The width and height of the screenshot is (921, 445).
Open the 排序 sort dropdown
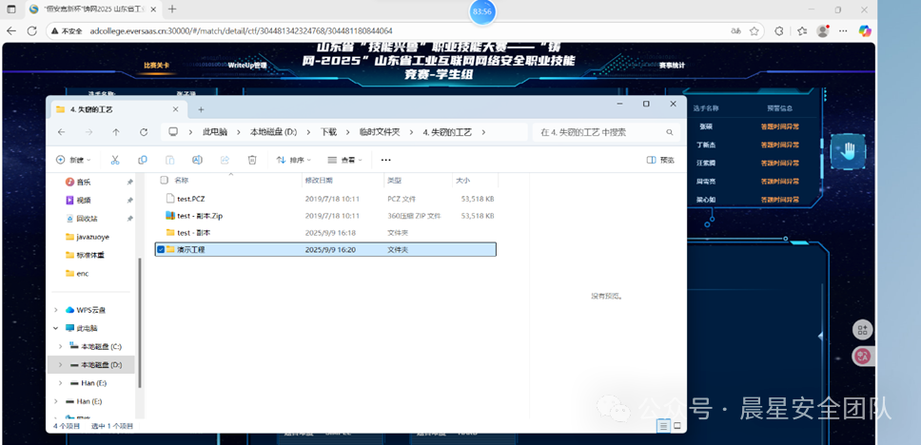tap(295, 160)
